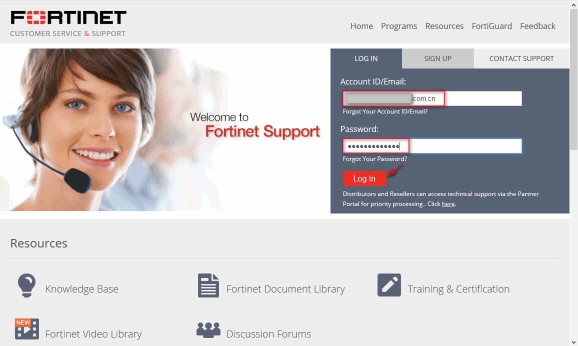Open the Fortinet Document Library link
Image resolution: width=578 pixels, height=346 pixels.
(x=285, y=289)
